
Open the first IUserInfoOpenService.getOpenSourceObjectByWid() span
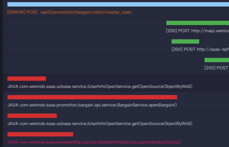coord(100,87)
